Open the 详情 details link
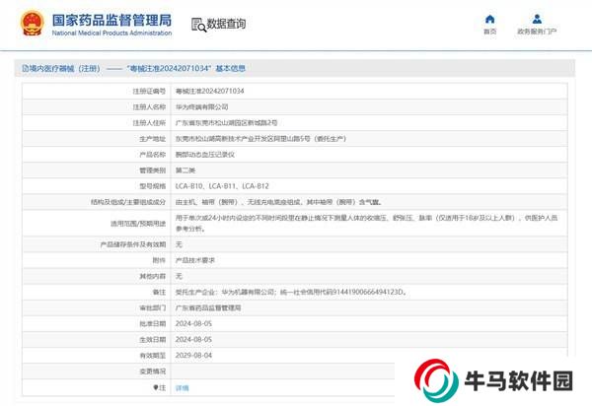Image resolution: width=592 pixels, height=406 pixels. [183, 388]
